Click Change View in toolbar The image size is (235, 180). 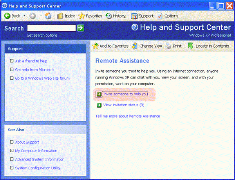[134, 46]
